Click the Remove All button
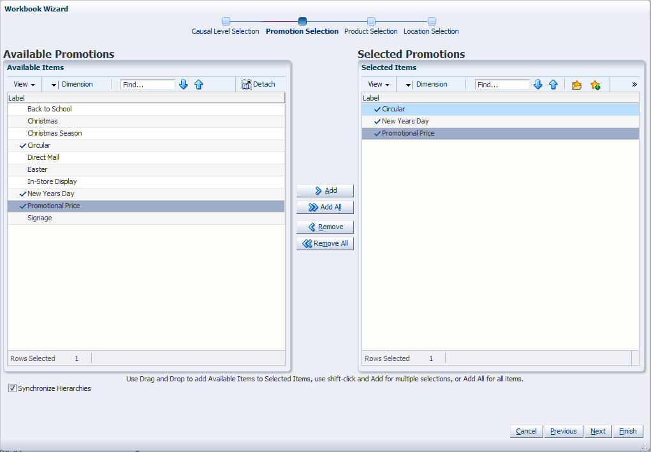 pyautogui.click(x=325, y=243)
